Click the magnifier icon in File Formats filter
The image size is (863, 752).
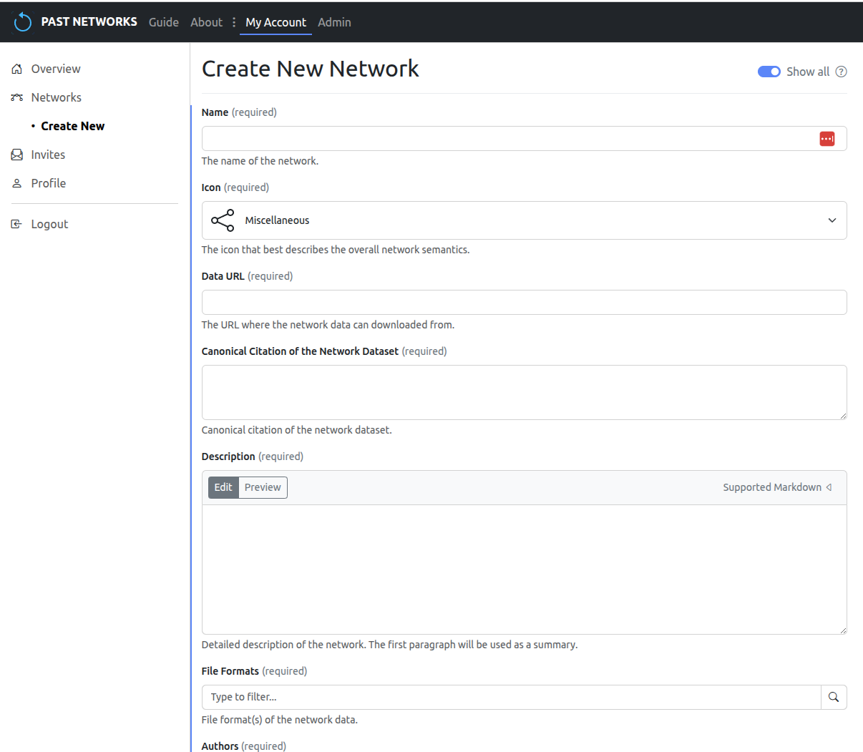click(834, 697)
